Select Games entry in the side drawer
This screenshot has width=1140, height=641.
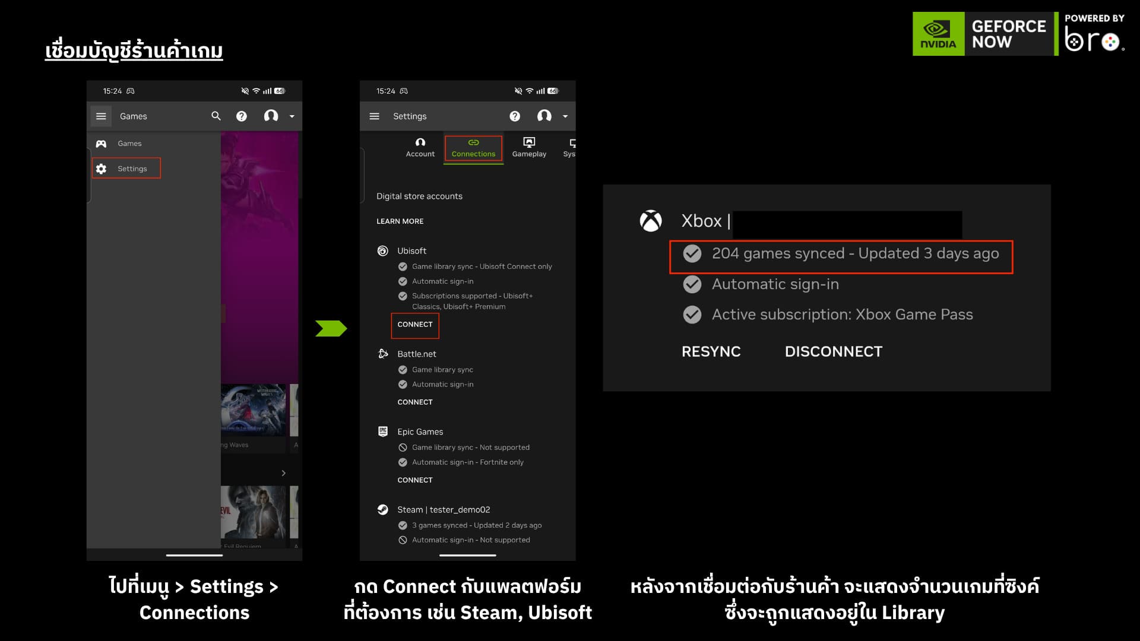point(129,144)
